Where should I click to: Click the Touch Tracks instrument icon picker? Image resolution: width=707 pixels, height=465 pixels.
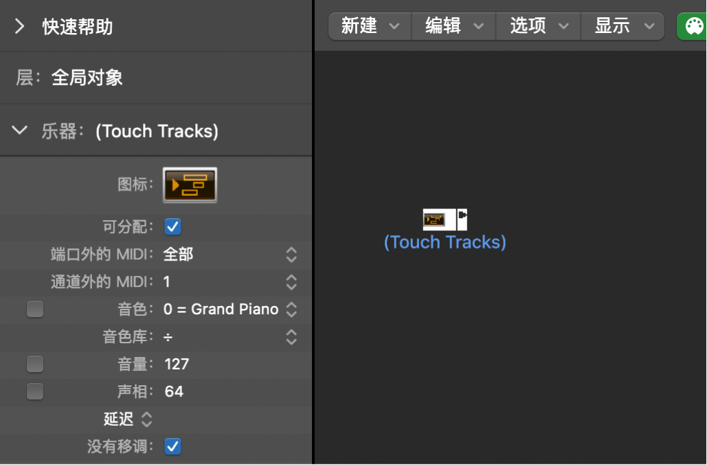point(190,184)
